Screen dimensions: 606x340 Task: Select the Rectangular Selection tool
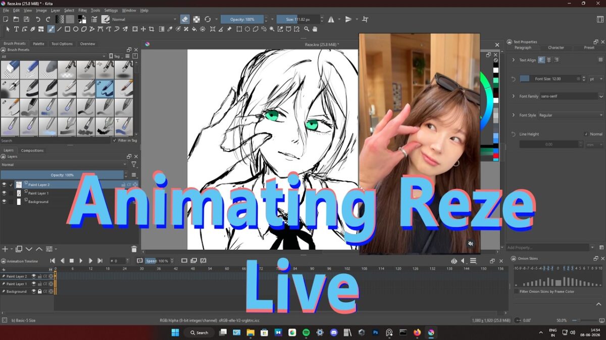click(239, 29)
